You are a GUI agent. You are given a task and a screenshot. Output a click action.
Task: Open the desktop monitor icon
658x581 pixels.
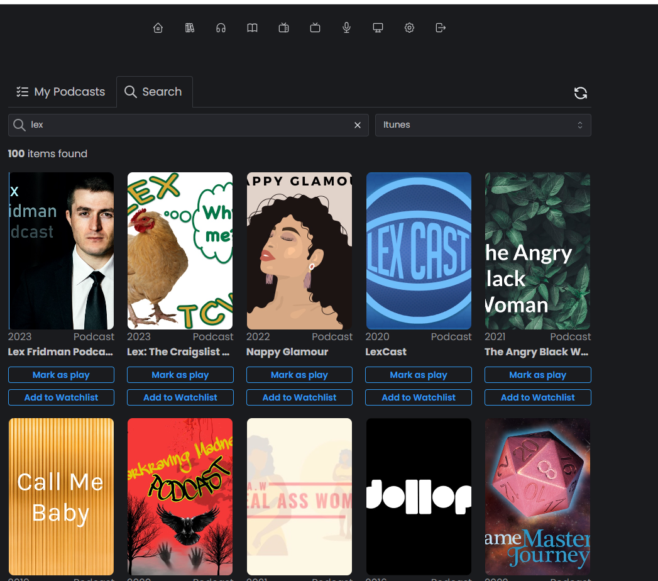coord(378,28)
